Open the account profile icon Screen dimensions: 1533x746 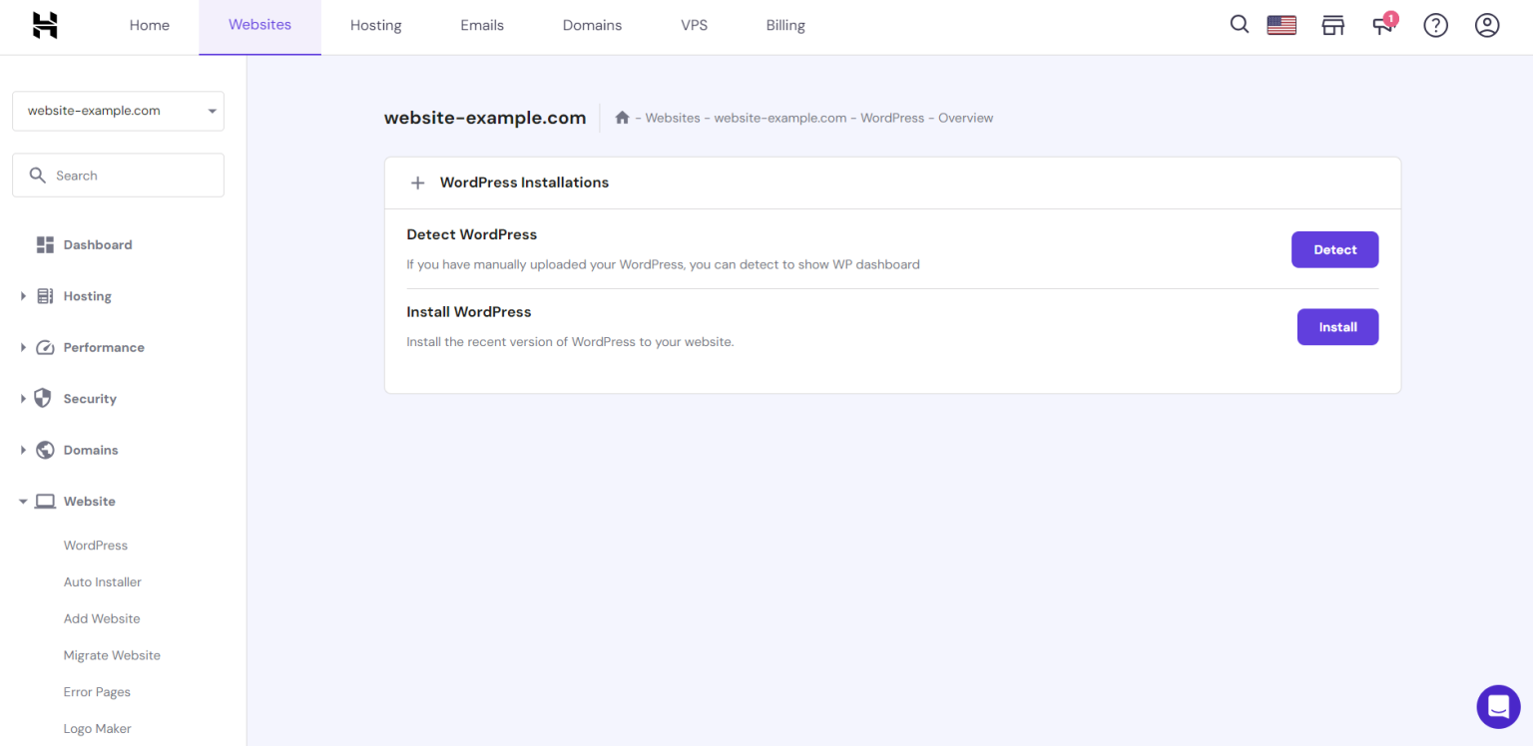coord(1487,25)
